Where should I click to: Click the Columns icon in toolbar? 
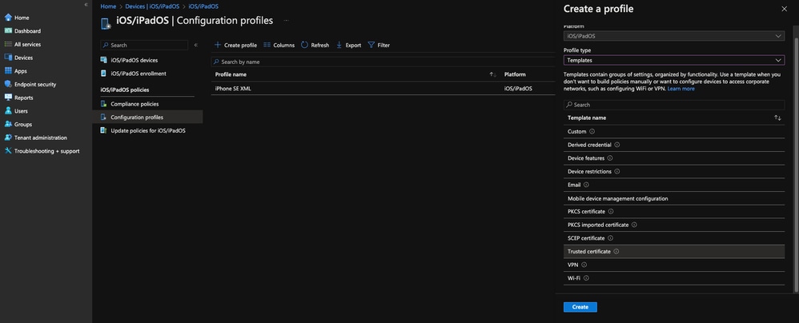267,45
